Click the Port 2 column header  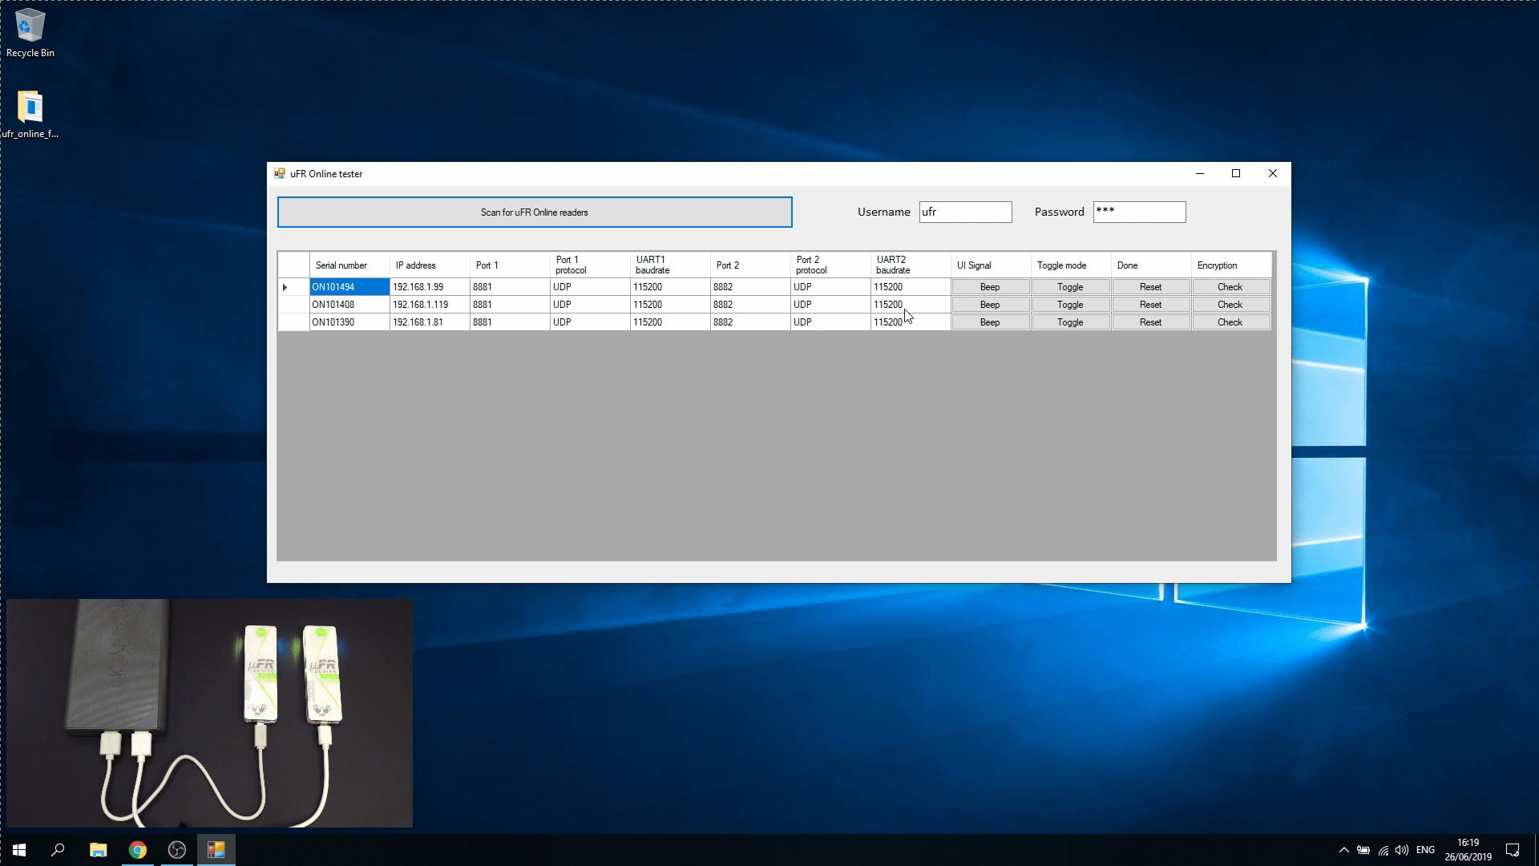750,265
